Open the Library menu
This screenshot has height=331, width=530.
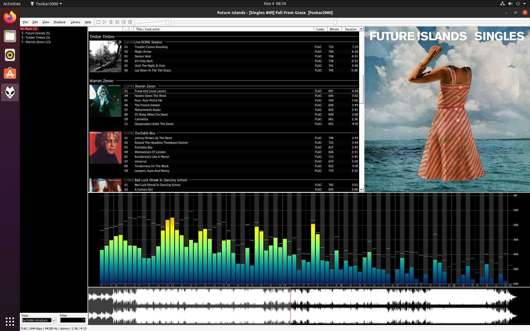coord(75,22)
